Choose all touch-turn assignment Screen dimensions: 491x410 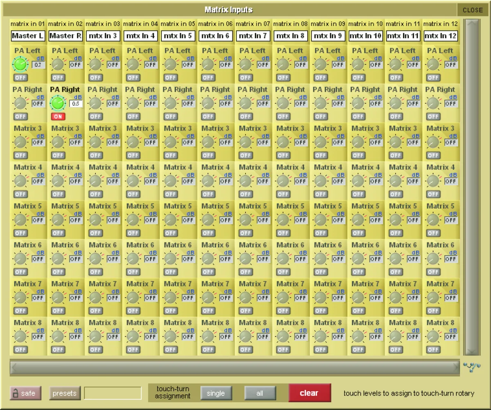click(260, 393)
